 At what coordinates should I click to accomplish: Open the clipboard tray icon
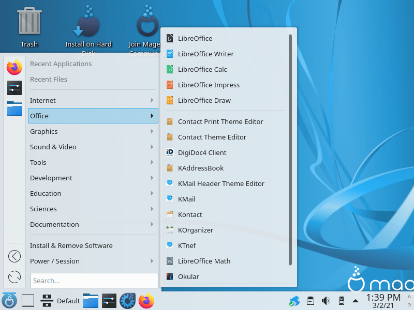pyautogui.click(x=310, y=301)
